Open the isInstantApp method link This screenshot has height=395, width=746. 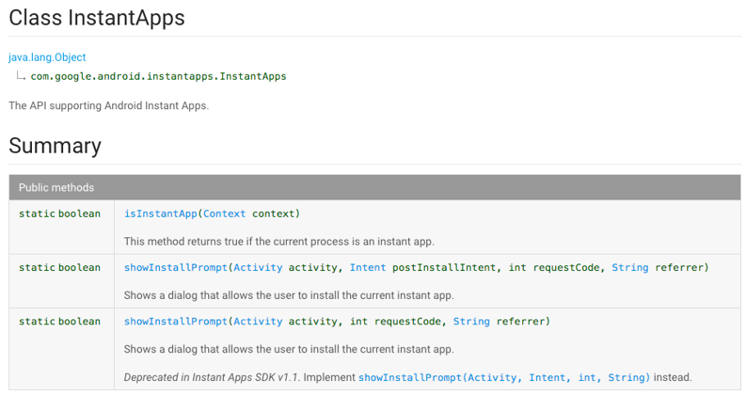pyautogui.click(x=160, y=213)
